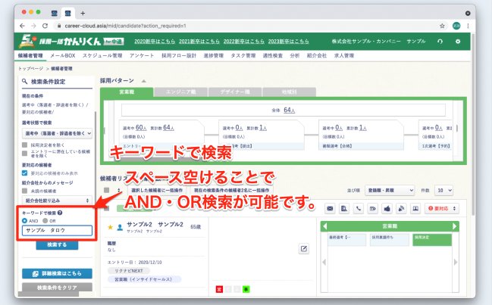The width and height of the screenshot is (492, 305).
Task: Open the red 要対応 status dropdown
Action: pos(442,209)
